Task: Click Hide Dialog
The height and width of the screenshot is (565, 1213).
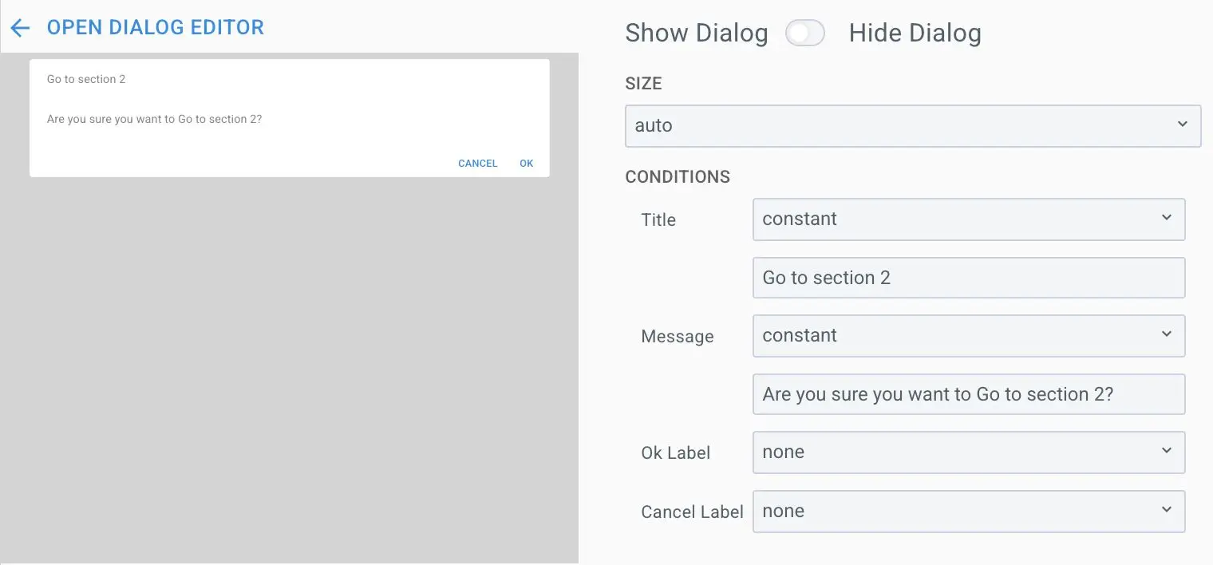Action: [x=915, y=32]
